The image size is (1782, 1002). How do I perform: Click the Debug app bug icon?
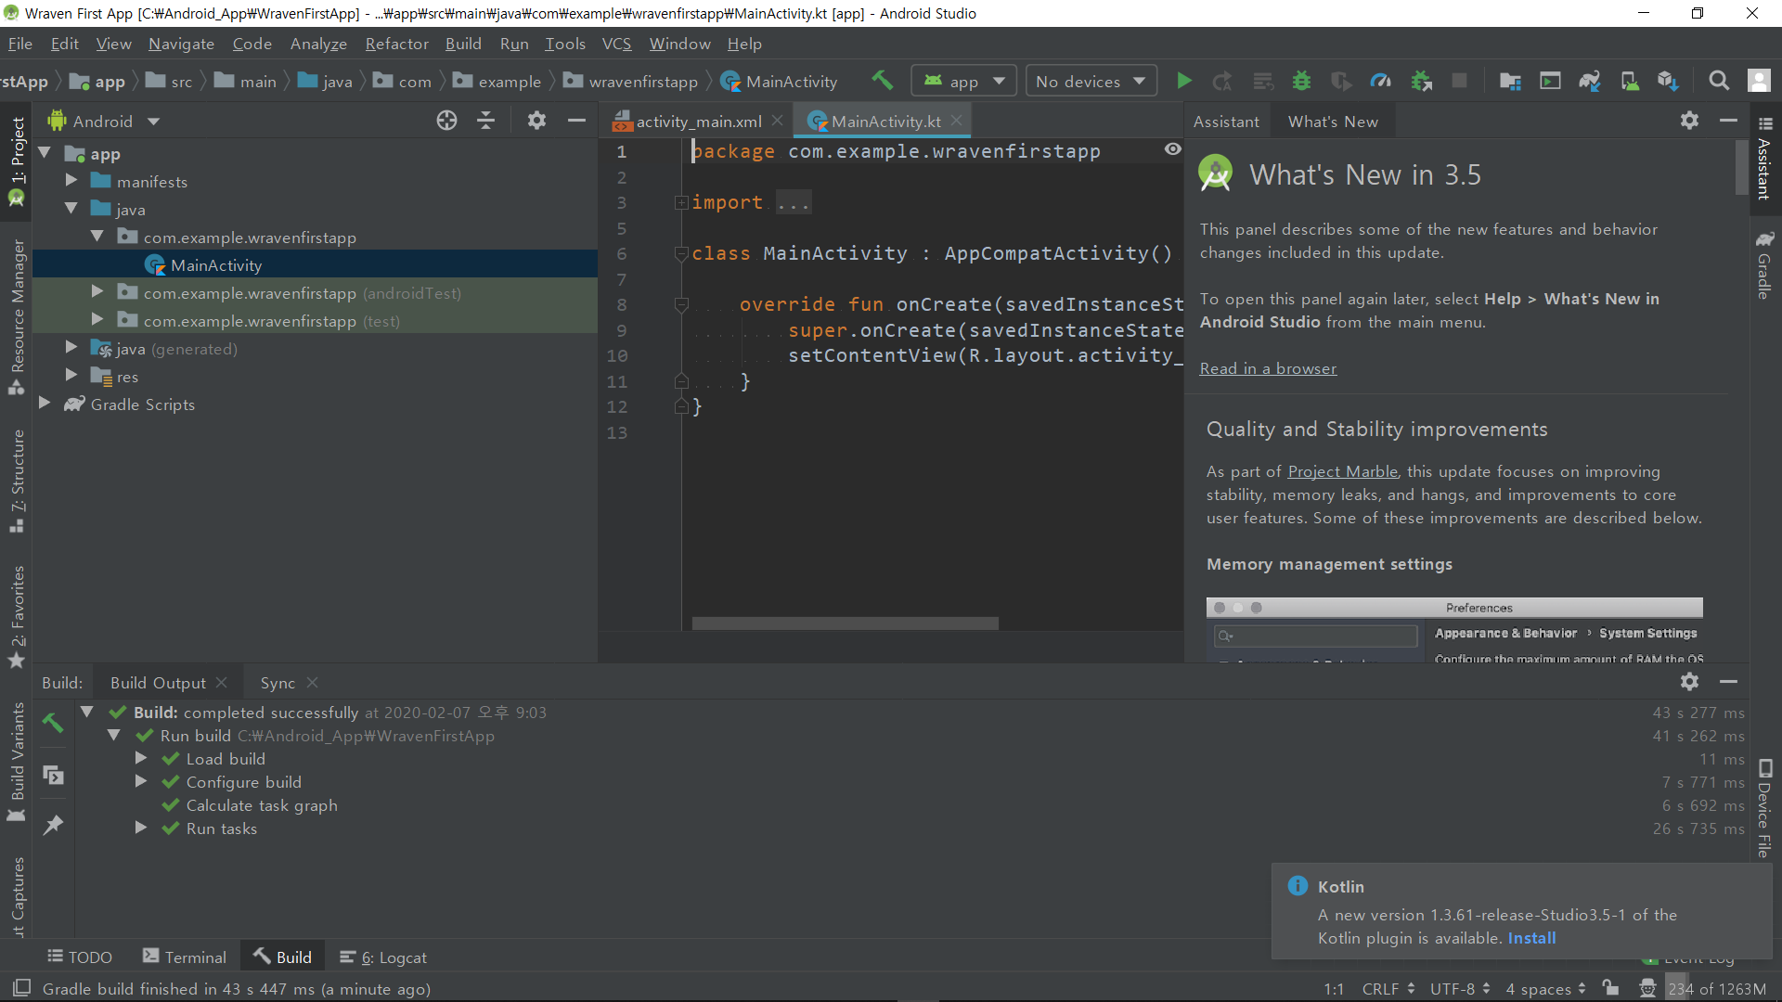1301,82
